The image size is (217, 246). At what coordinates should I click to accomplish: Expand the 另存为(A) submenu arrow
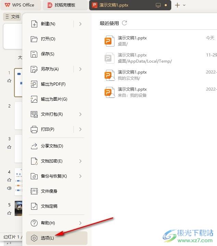80,69
